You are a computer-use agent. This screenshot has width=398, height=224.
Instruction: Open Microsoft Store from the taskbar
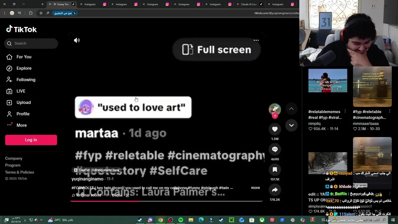tap(252, 220)
